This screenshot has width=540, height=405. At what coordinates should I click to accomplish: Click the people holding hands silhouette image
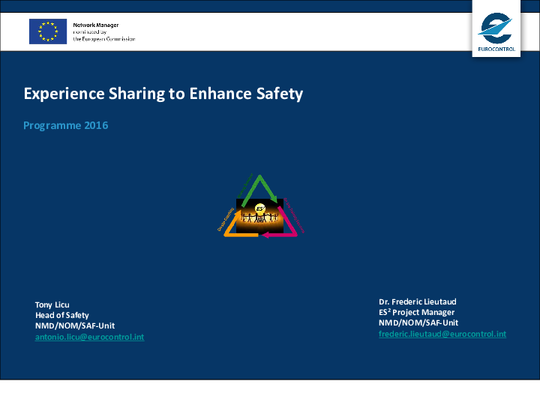coord(259,217)
